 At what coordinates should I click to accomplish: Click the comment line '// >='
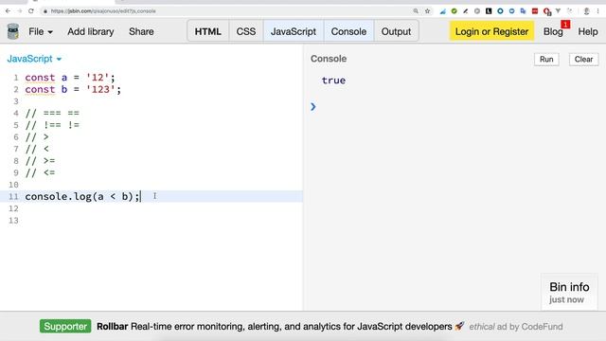tap(40, 161)
